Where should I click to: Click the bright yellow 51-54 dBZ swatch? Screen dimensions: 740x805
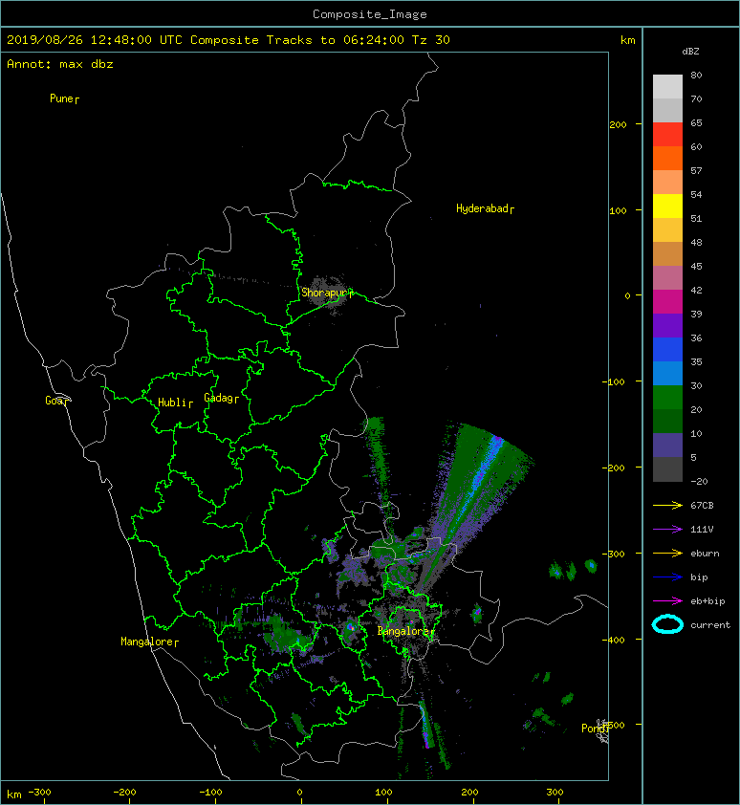667,206
